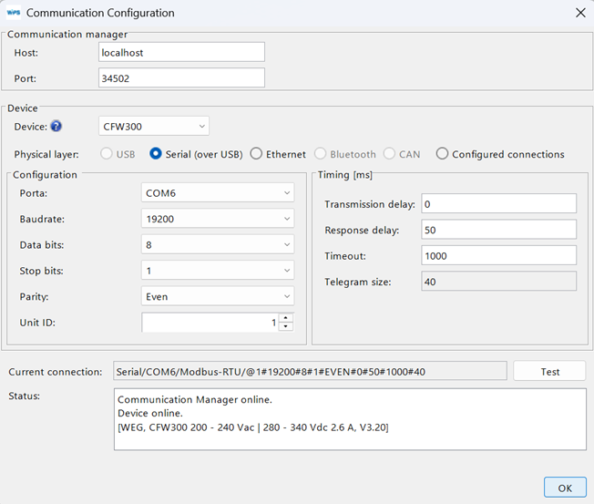Open the Device dropdown showing CFW300
This screenshot has height=504, width=594.
(x=153, y=127)
